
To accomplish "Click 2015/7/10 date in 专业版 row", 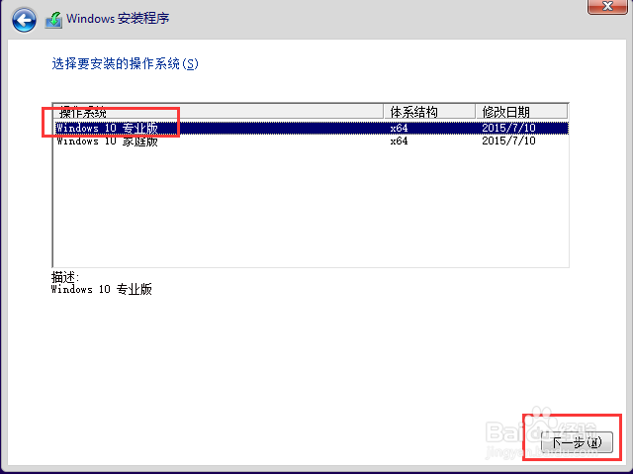I will 508,128.
